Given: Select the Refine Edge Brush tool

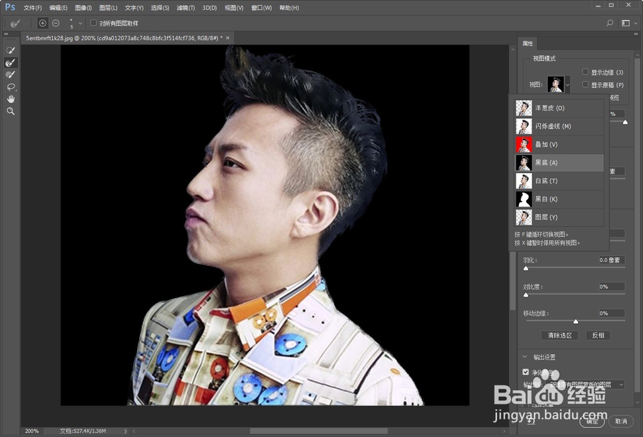Looking at the screenshot, I should [11, 62].
